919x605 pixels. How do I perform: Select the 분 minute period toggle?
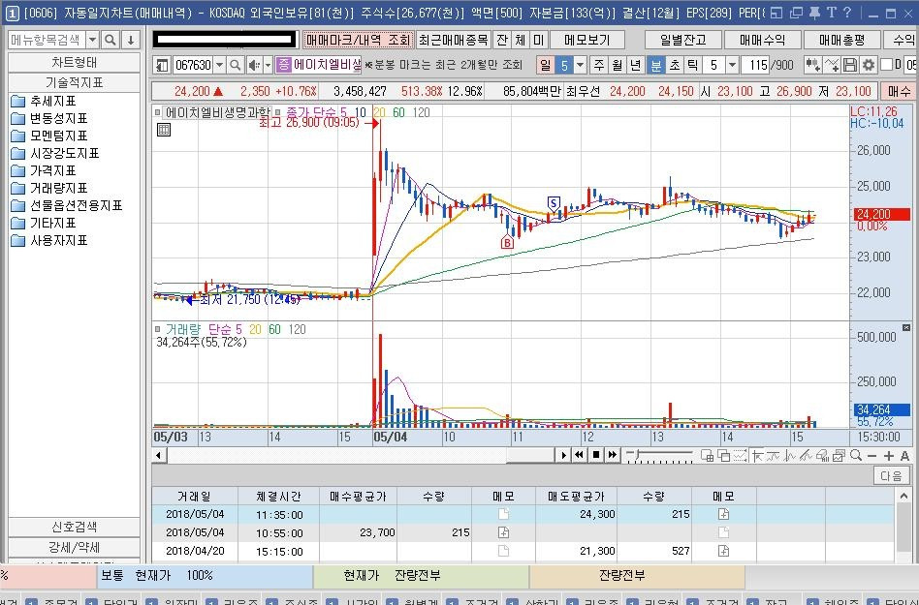point(655,65)
